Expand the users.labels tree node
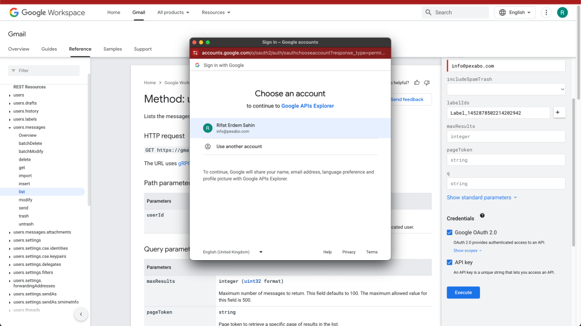581x326 pixels. click(x=10, y=119)
